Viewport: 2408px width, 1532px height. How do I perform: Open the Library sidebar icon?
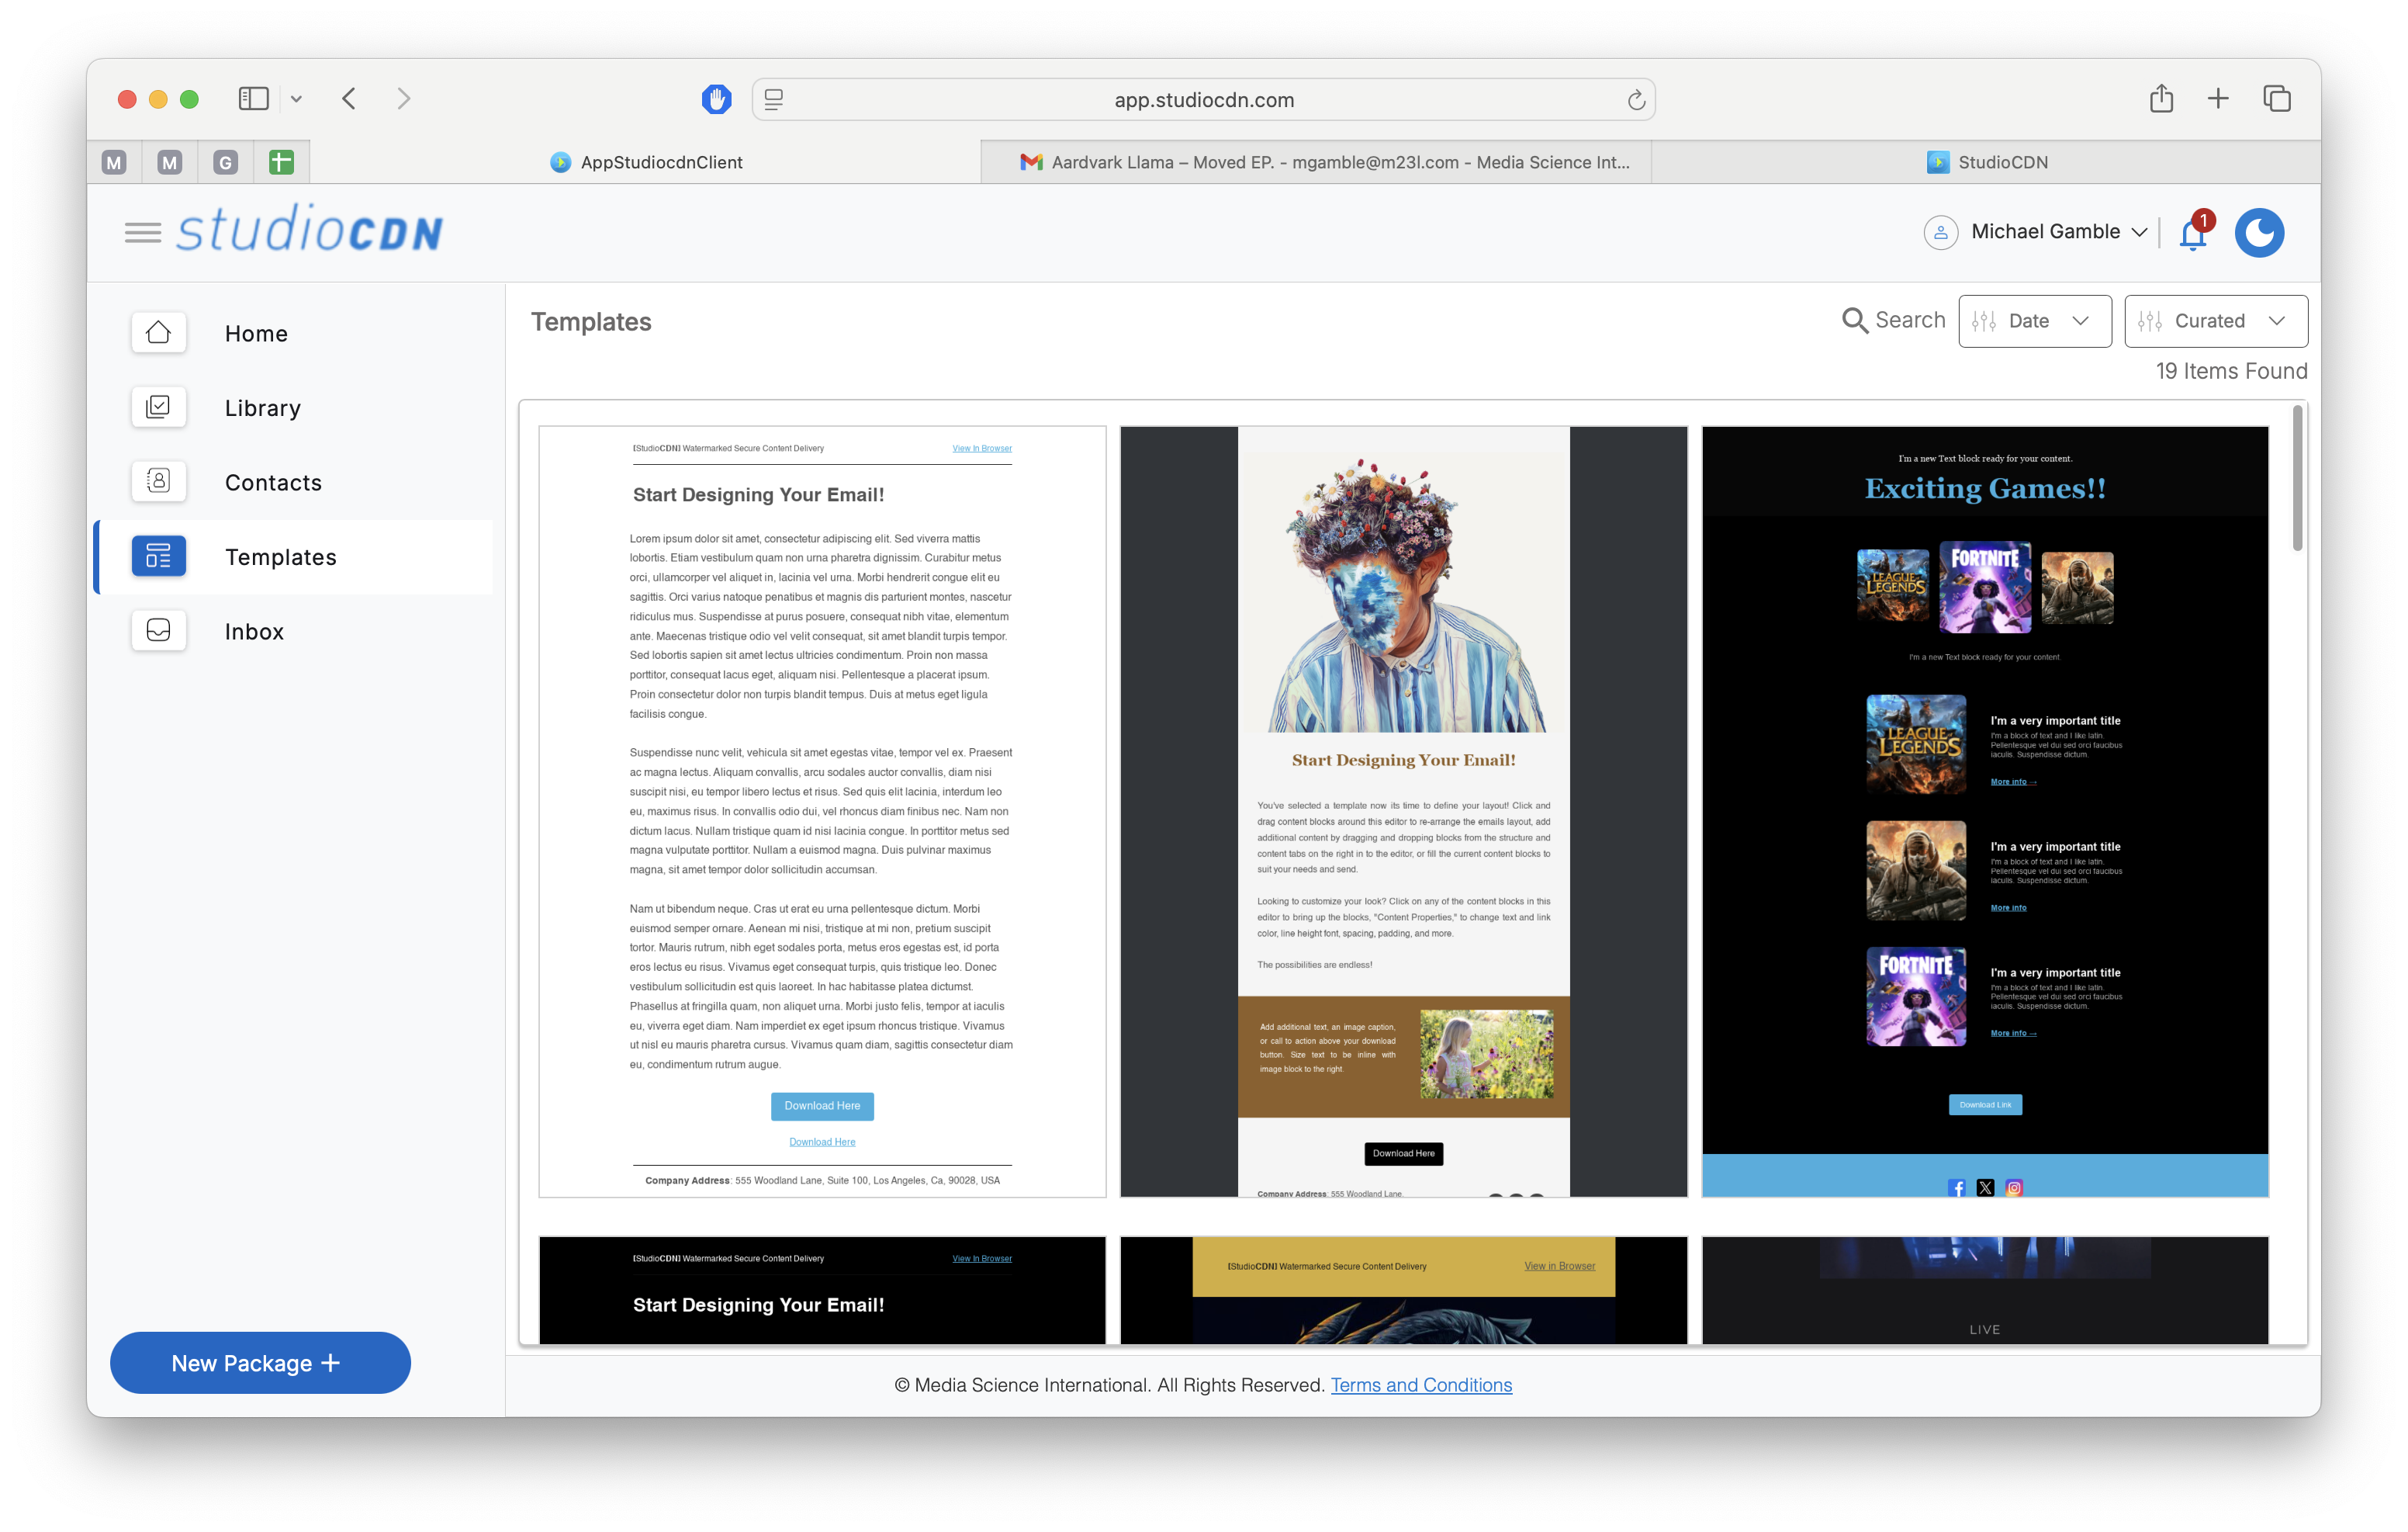[x=158, y=406]
